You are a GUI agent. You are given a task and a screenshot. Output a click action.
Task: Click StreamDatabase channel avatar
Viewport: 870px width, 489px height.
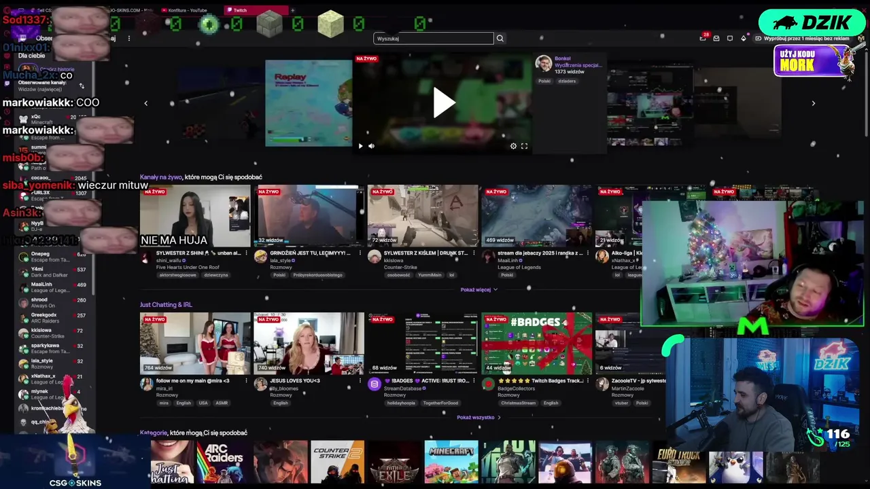(375, 384)
